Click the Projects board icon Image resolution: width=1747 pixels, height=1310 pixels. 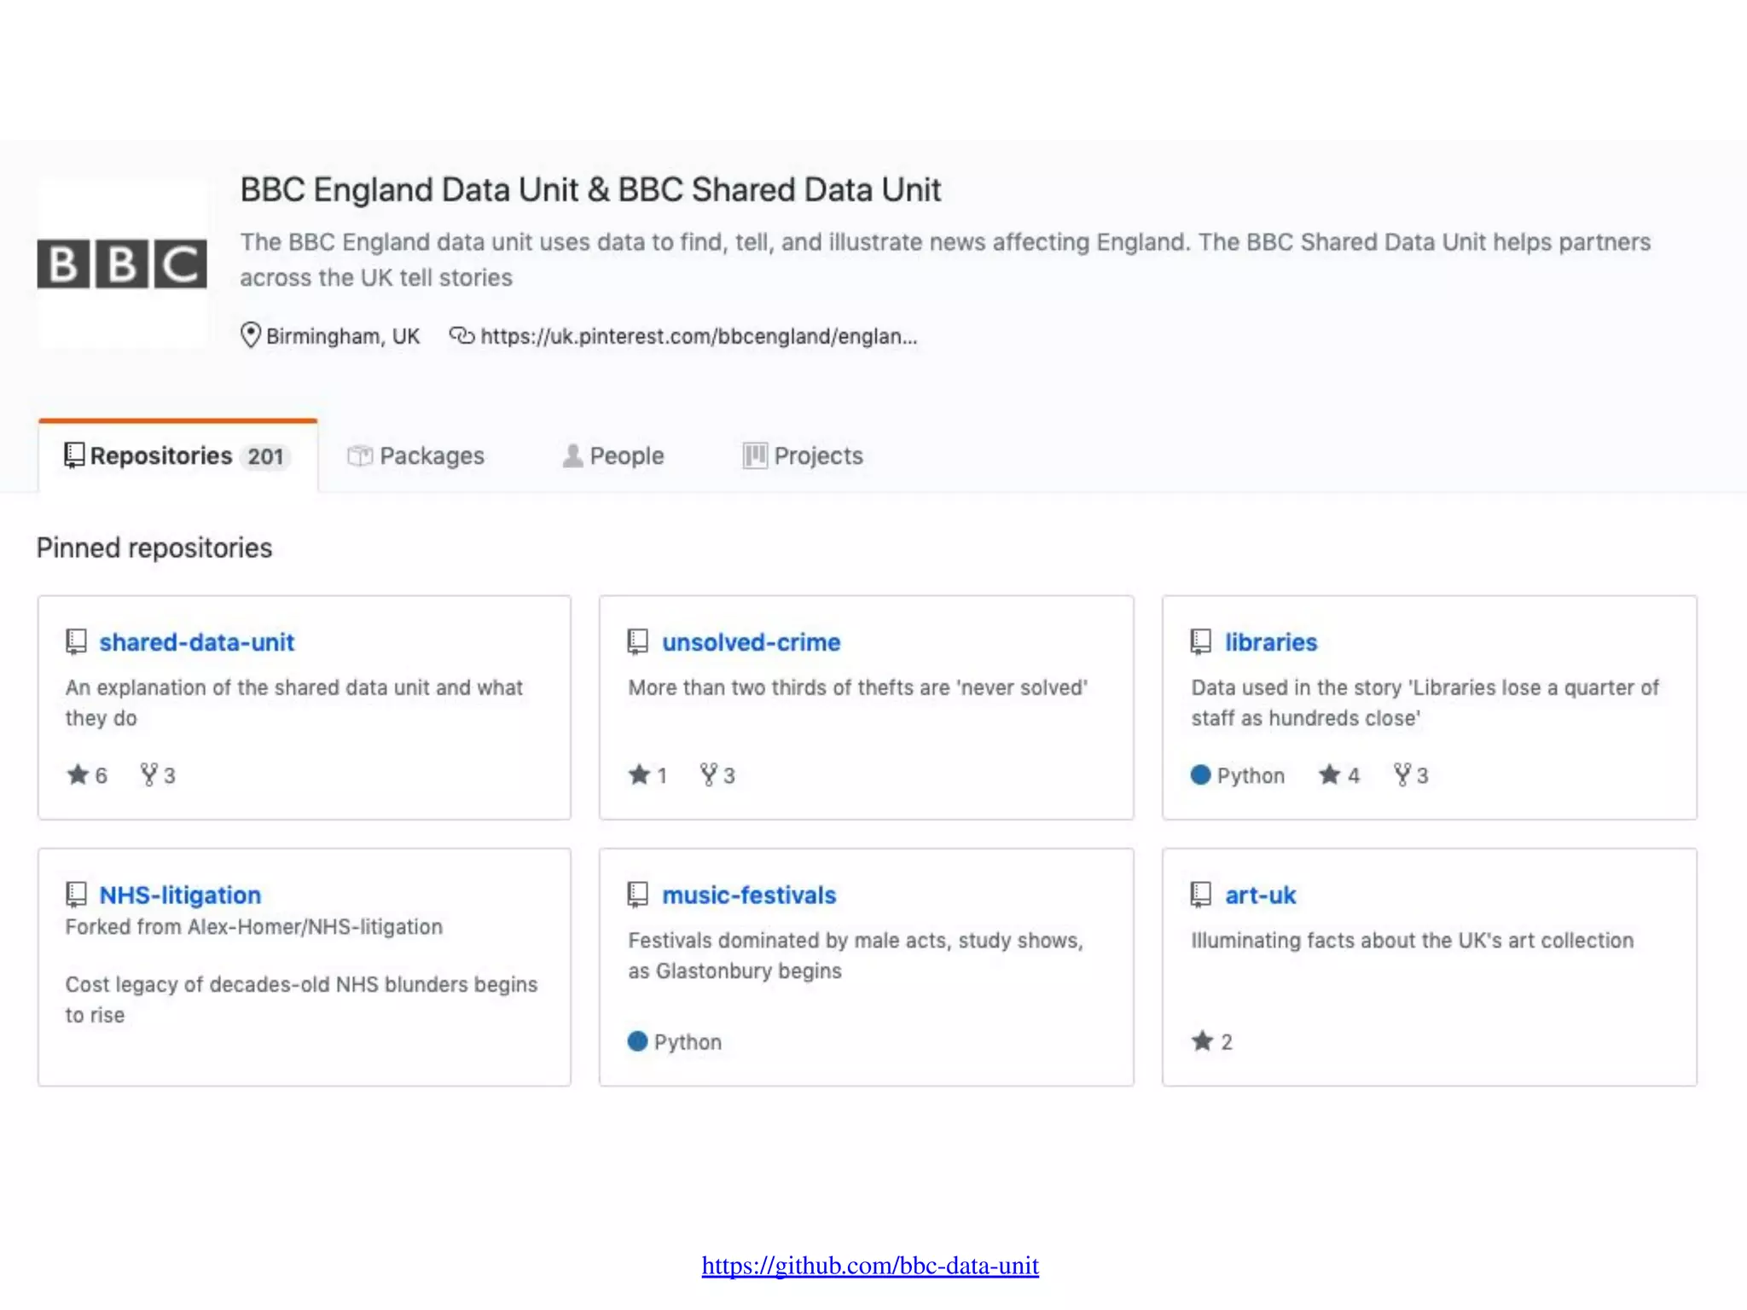[754, 456]
